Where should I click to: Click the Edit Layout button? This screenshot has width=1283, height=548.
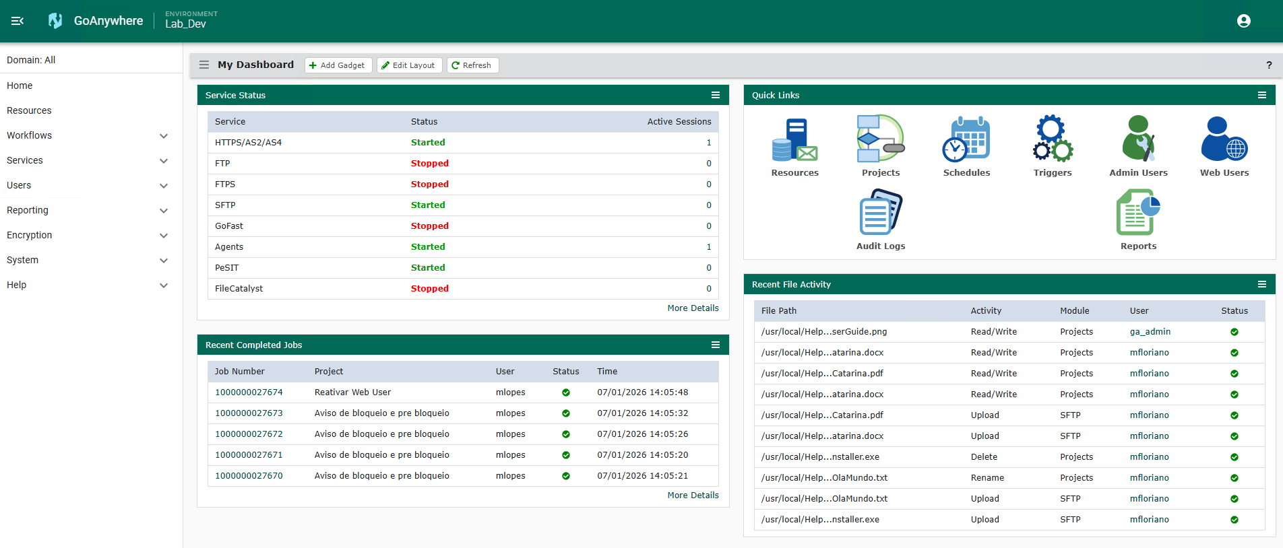409,65
